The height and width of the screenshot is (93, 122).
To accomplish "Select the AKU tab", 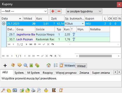I will coord(7,72).
